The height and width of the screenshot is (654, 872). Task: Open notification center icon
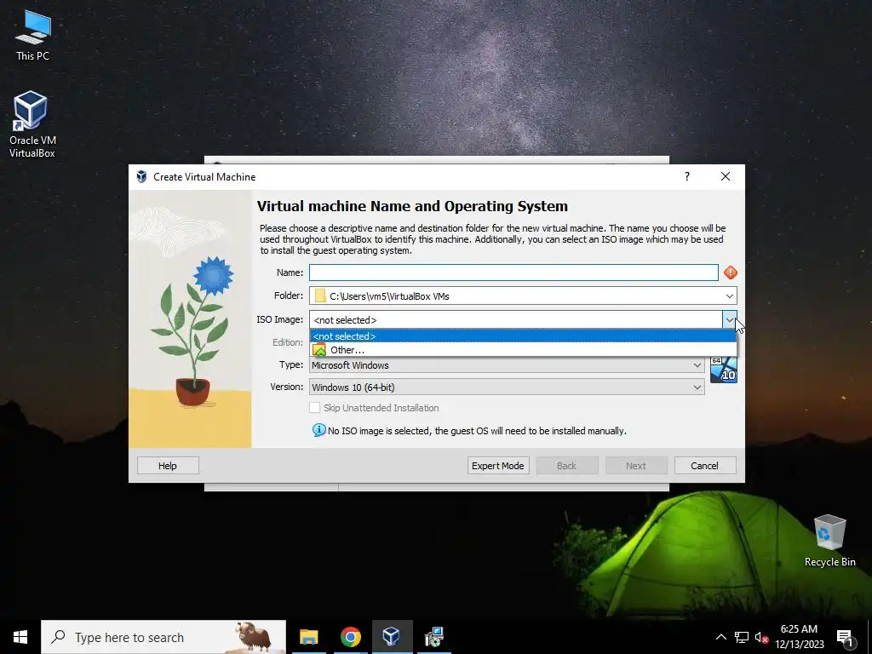click(x=846, y=637)
